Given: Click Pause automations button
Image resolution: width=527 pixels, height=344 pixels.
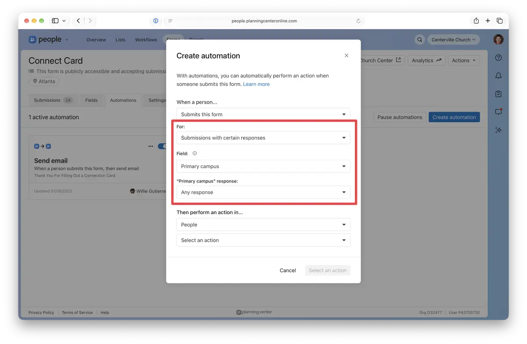Looking at the screenshot, I should (x=400, y=117).
